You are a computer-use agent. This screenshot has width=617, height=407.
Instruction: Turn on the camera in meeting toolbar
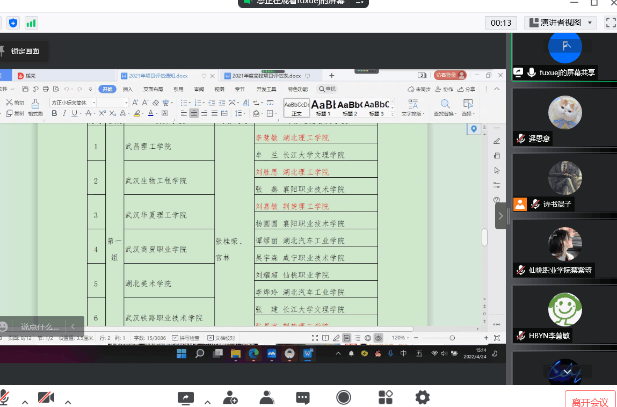point(46,397)
